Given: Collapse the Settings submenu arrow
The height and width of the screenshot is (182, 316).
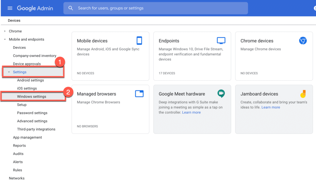Looking at the screenshot, I should click(9, 72).
